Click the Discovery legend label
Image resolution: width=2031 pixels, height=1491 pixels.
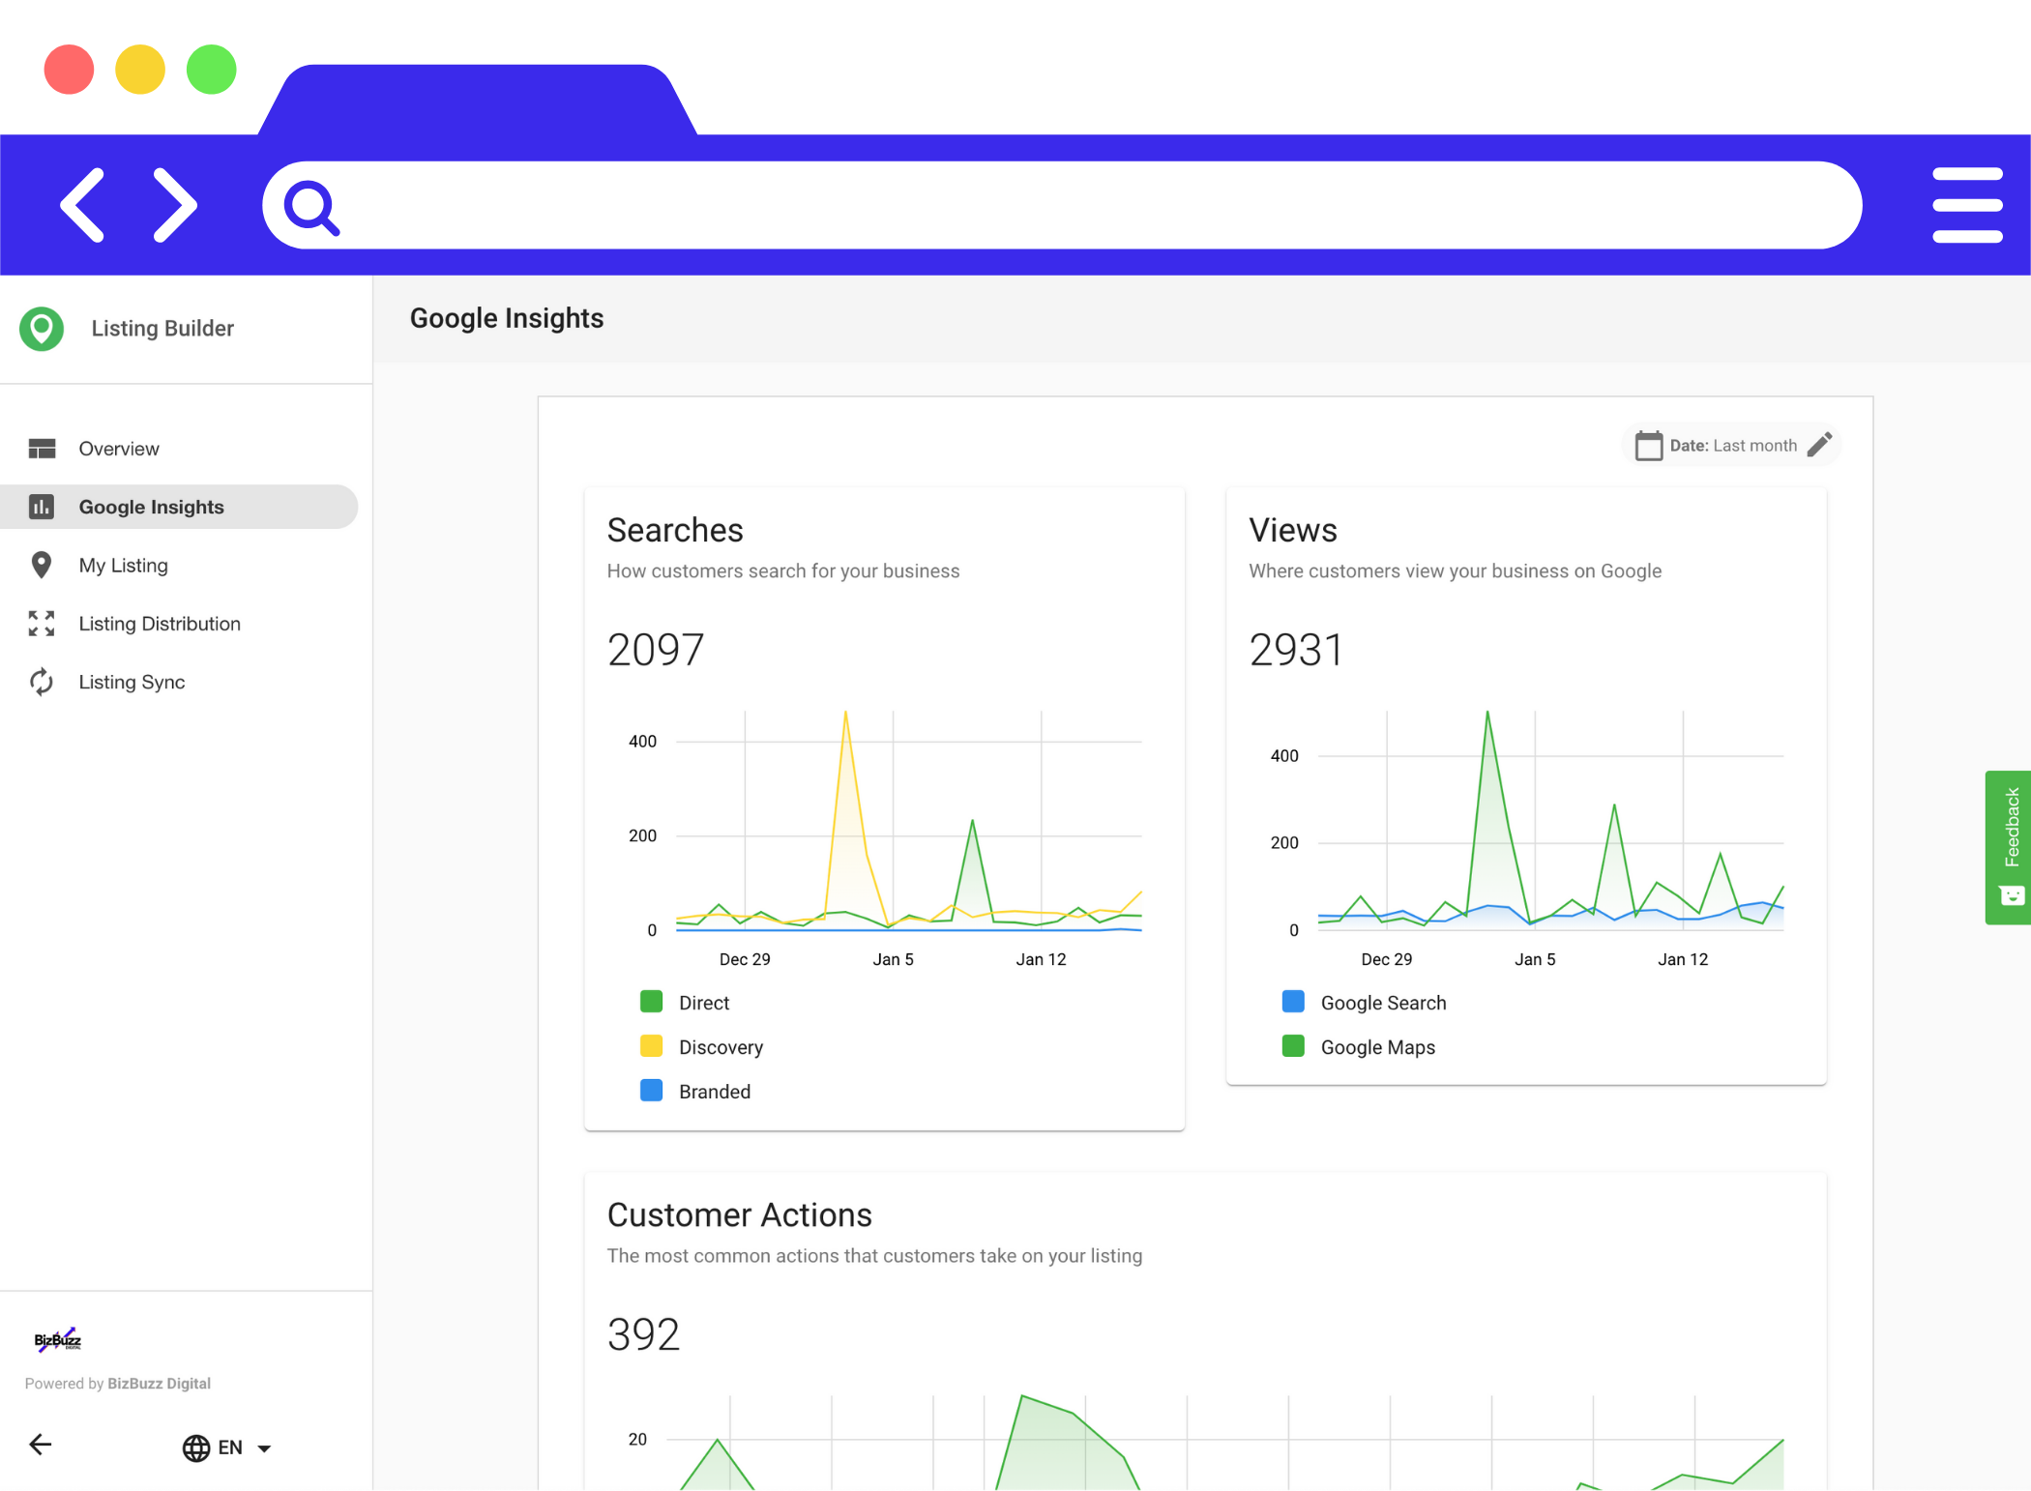(x=721, y=1047)
